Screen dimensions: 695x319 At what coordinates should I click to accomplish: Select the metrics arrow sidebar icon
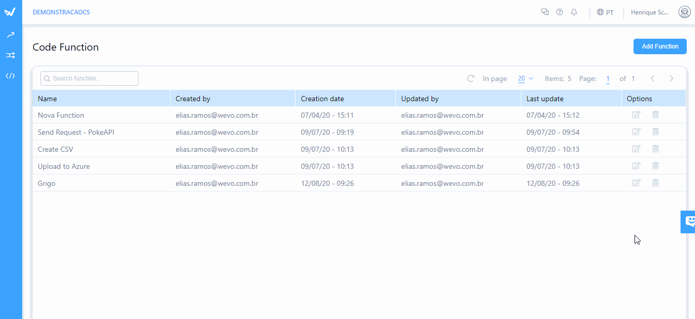coord(11,35)
